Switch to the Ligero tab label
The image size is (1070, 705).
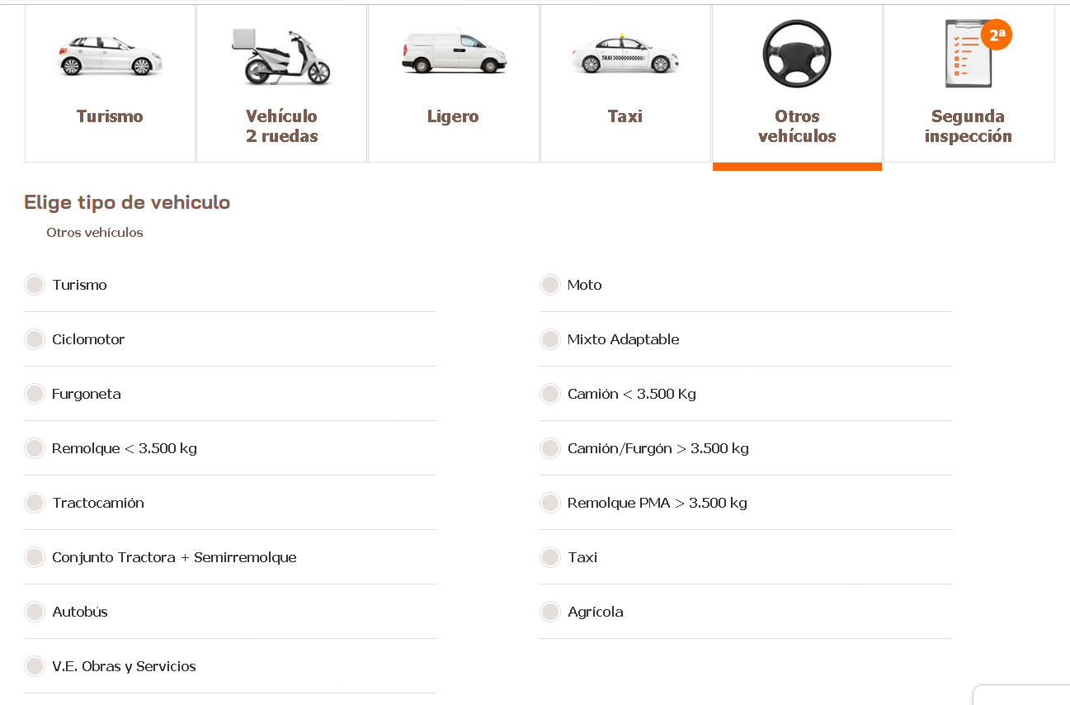click(453, 116)
